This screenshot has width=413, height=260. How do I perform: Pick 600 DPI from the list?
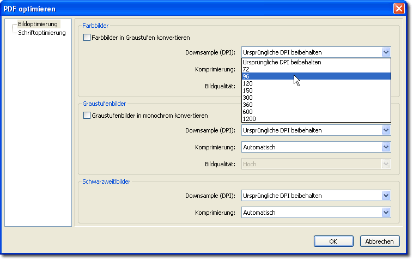coord(316,112)
